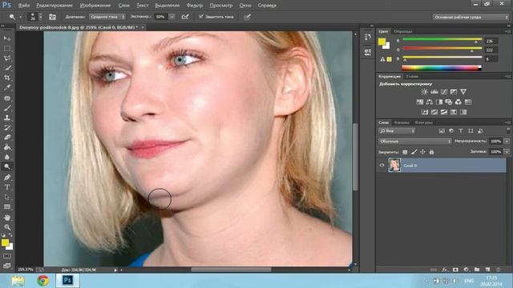
Task: Select the Rectangle shape tool
Action: coord(7,206)
